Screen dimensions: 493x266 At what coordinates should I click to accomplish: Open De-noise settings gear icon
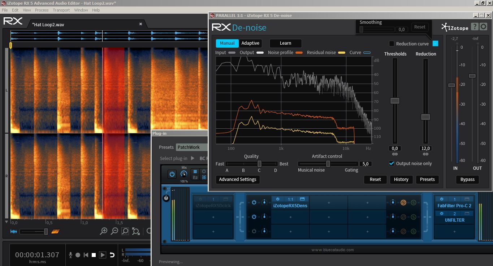click(484, 27)
